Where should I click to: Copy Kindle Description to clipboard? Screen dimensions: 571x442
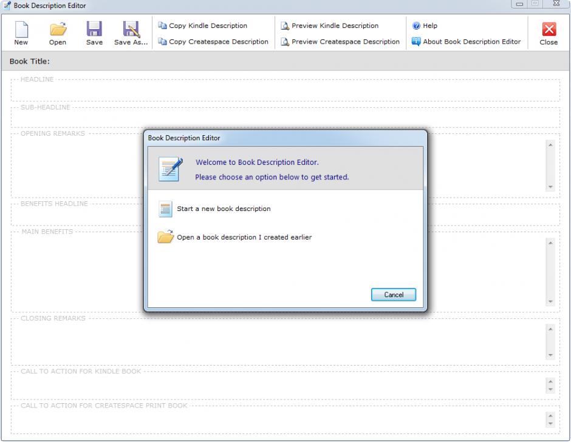(x=202, y=25)
